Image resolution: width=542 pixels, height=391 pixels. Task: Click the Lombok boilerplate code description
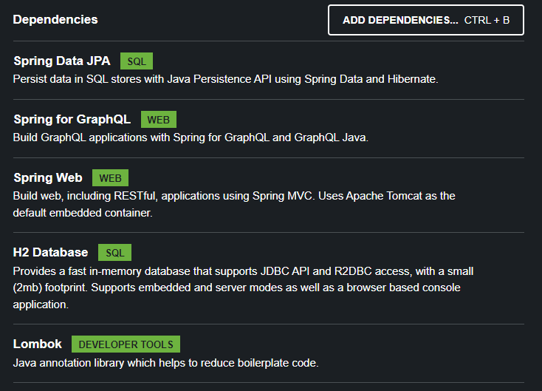click(x=166, y=363)
